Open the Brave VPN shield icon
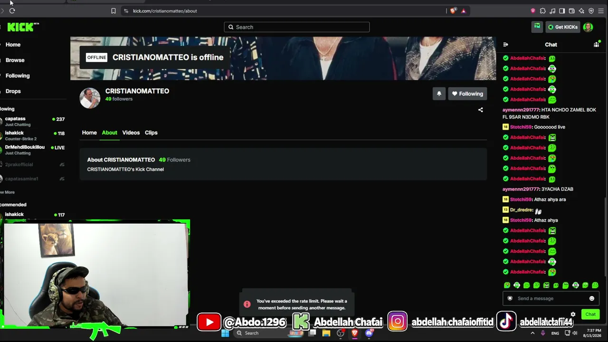 pos(591,11)
